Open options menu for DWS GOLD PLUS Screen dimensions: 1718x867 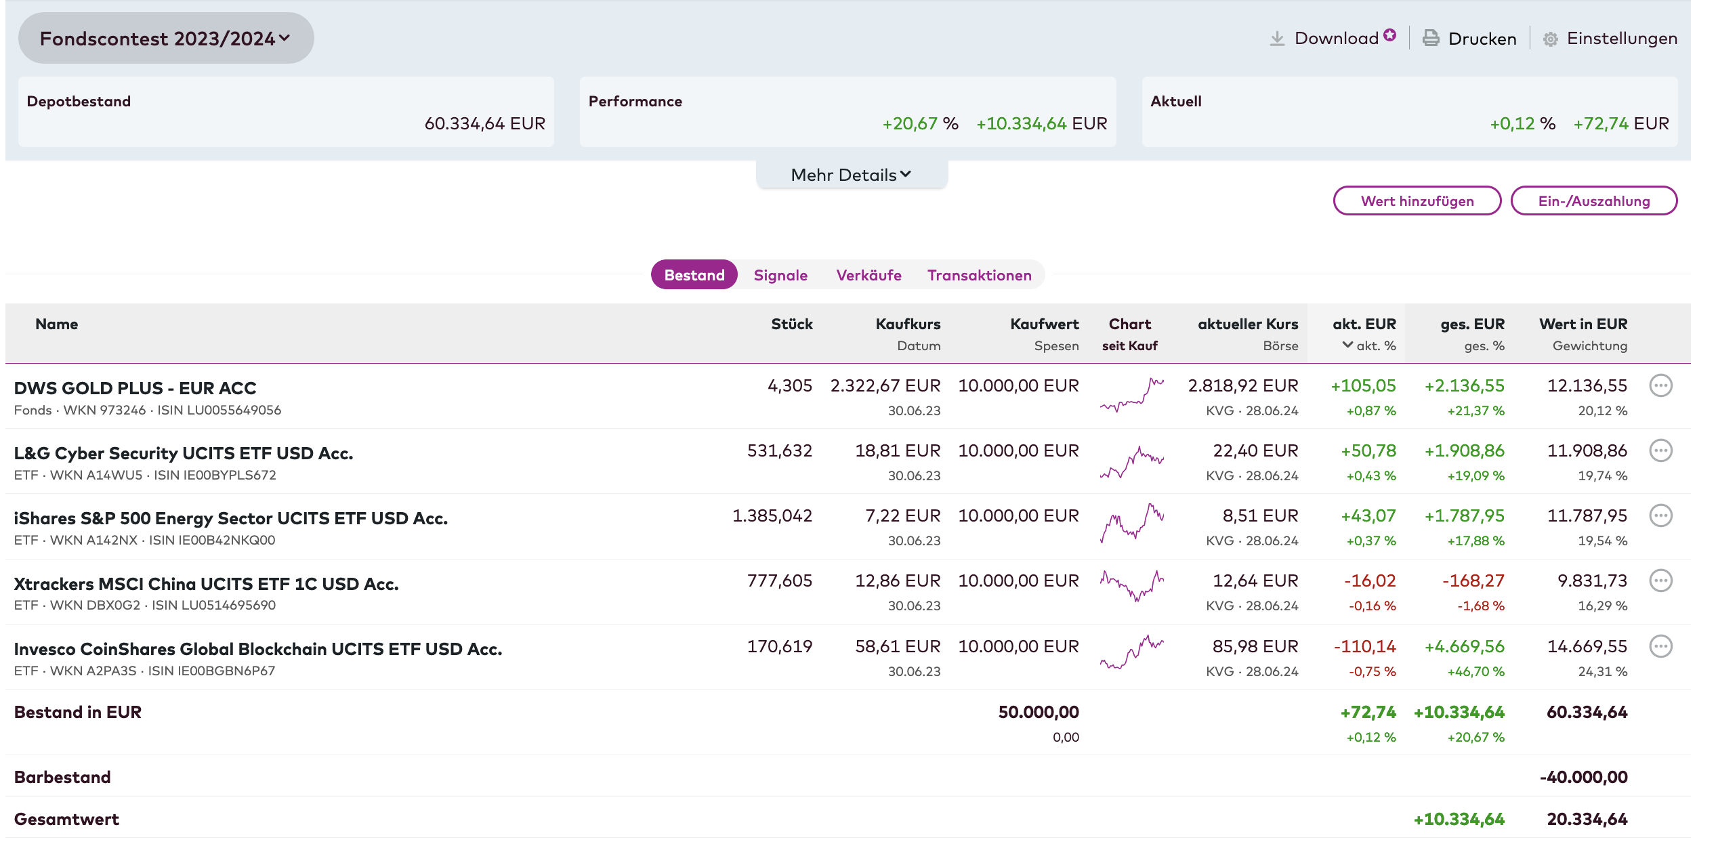click(1660, 386)
